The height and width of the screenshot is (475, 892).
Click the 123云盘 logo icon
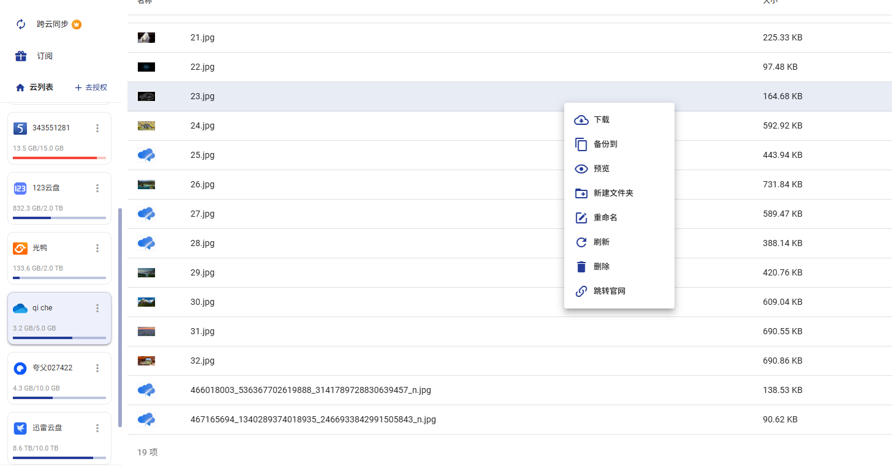coord(20,188)
